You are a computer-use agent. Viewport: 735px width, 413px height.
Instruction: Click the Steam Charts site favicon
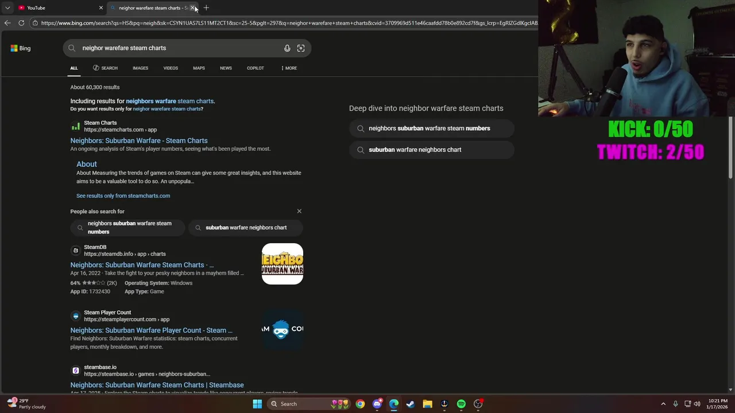75,126
